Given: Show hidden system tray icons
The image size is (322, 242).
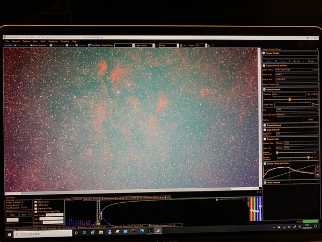Looking at the screenshot, I should pos(274,227).
